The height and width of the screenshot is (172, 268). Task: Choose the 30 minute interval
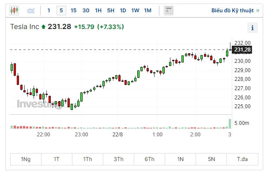(x=86, y=11)
